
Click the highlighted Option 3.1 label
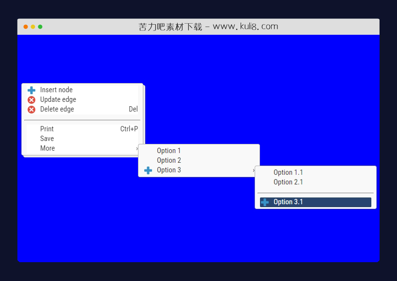pyautogui.click(x=288, y=202)
